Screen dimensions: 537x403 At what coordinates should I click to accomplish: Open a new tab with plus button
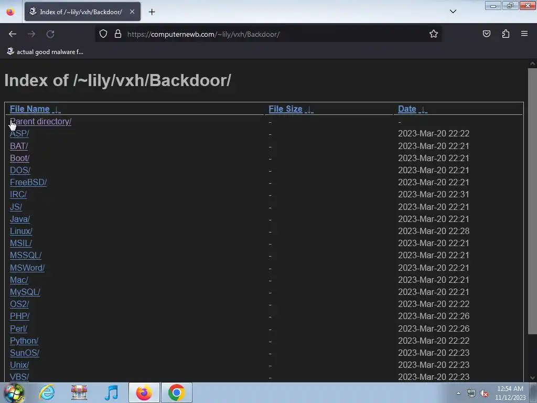(x=152, y=12)
